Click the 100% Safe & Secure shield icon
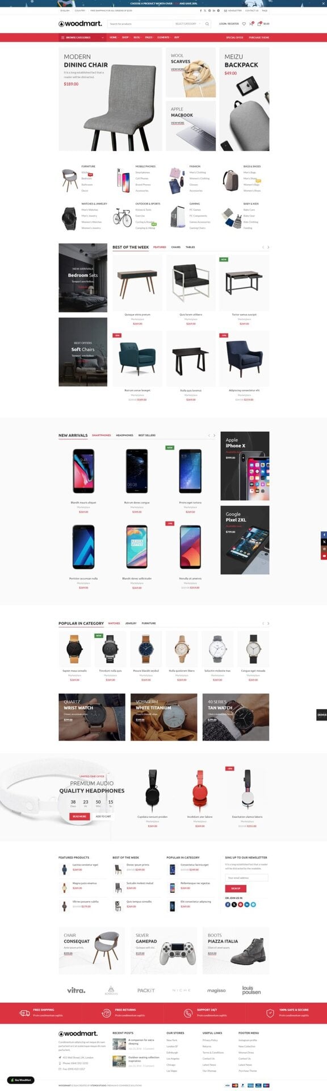The image size is (327, 1091). 270,1013
